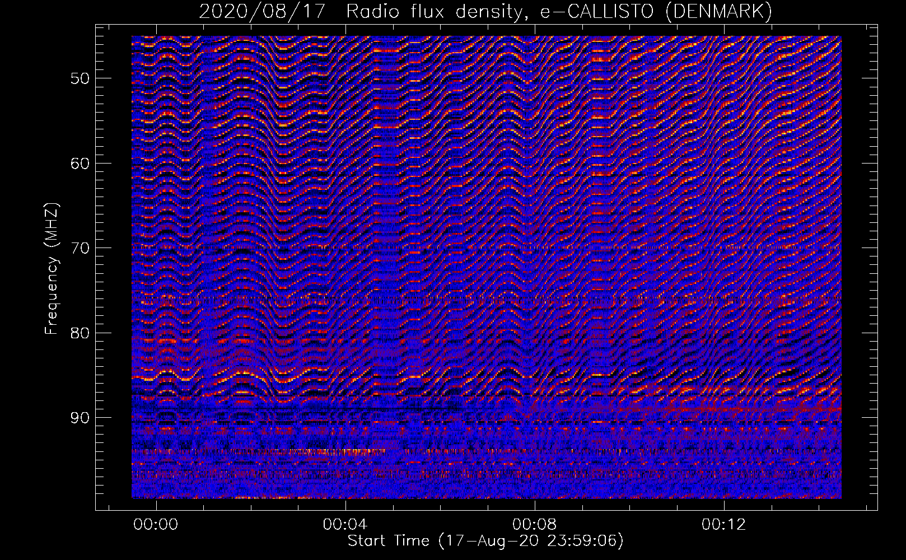Screen dimensions: 906x560
Task: Click the 'Frequency (MHZ)' axis label
Action: (52, 269)
